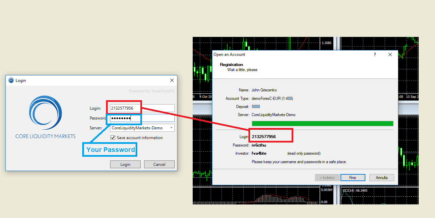The height and width of the screenshot is (218, 435).
Task: Click the Powered by TradeToolsFX text
Action: 152,91
